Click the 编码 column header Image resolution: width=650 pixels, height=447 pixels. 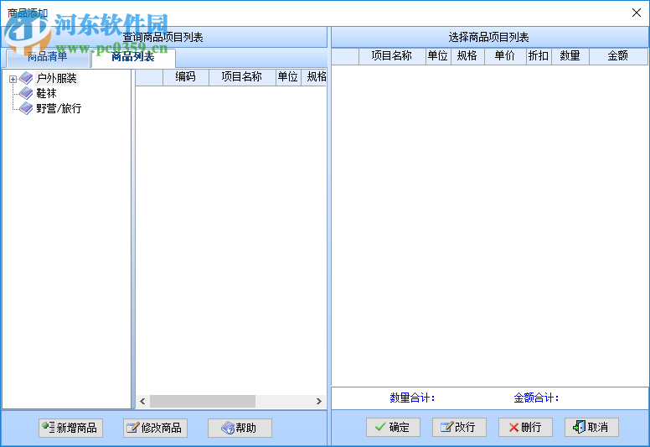coord(186,77)
